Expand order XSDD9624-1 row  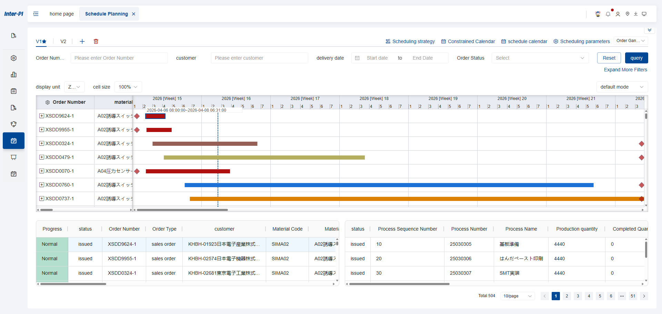42,116
